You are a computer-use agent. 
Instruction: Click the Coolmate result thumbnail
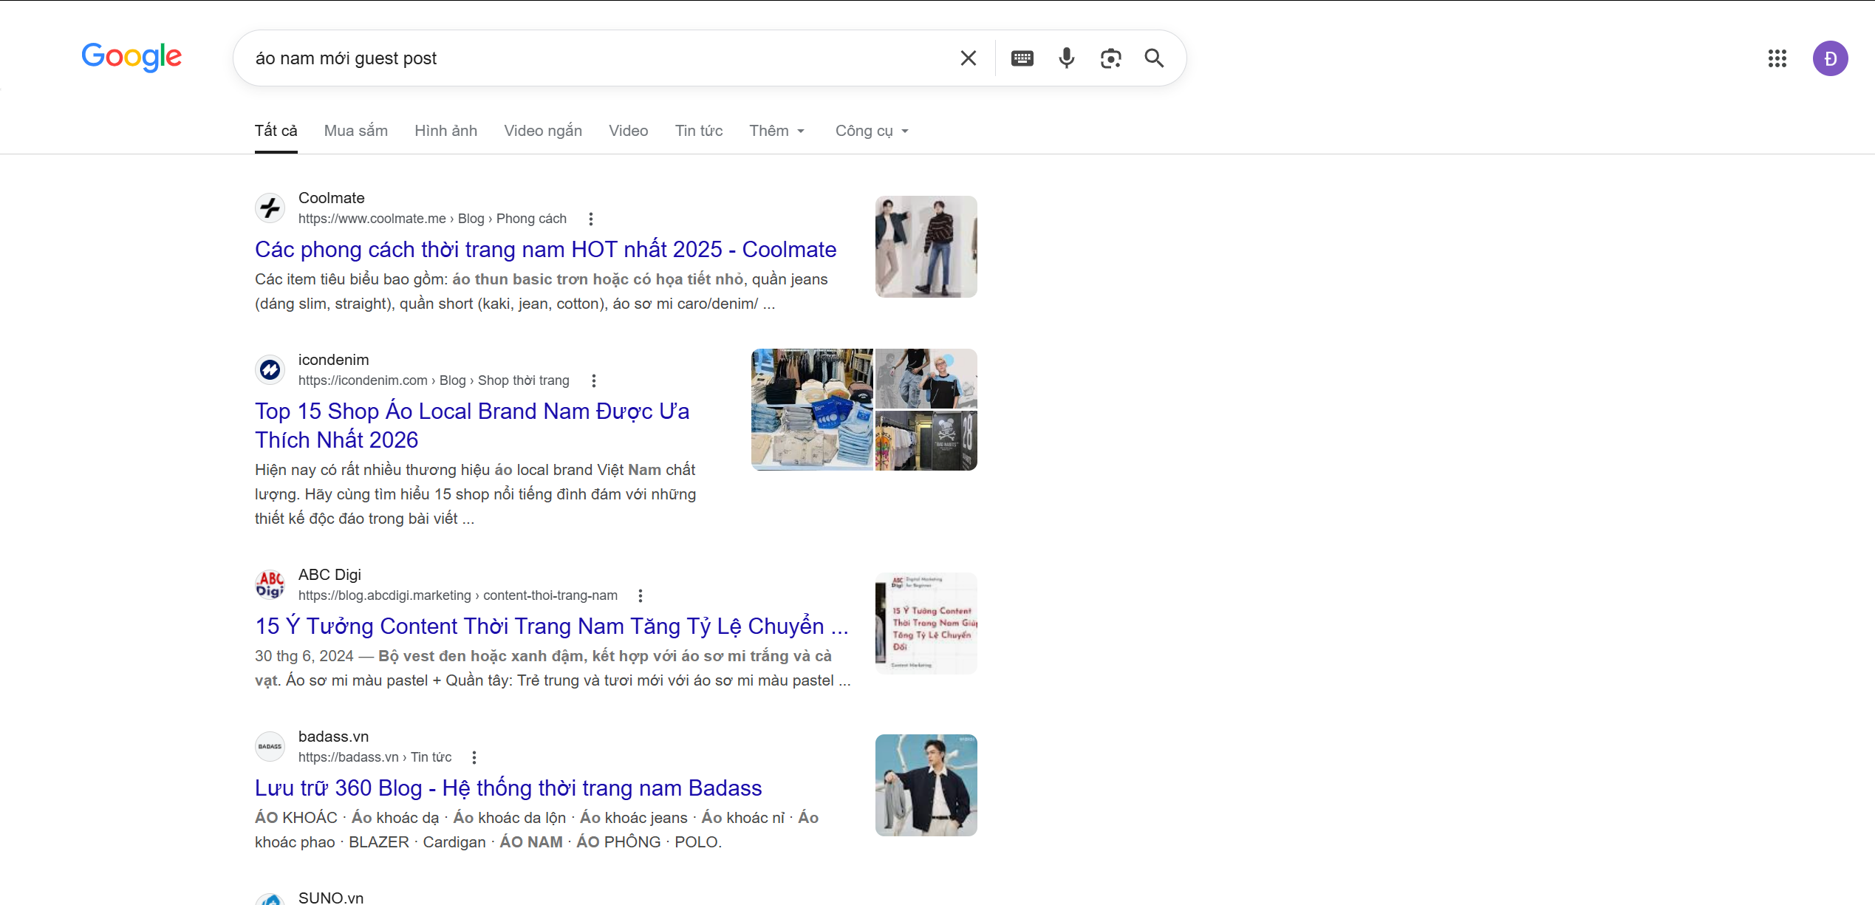point(926,247)
